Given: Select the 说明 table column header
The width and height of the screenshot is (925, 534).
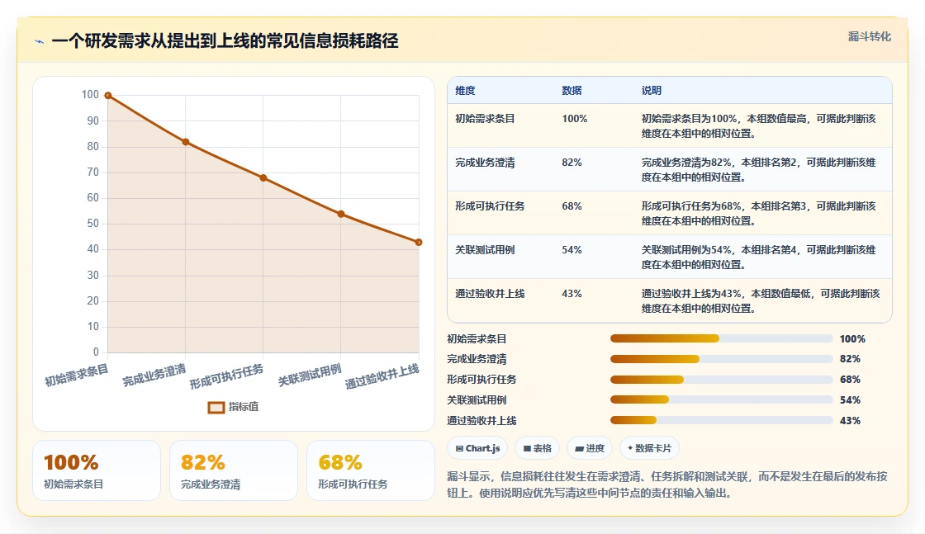Looking at the screenshot, I should (652, 91).
